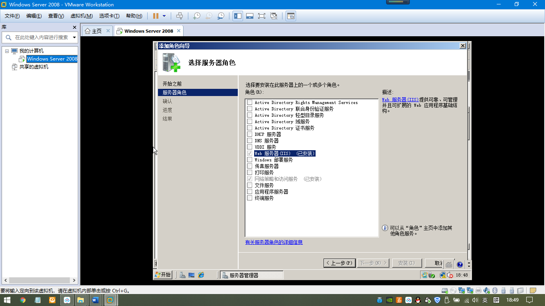Screen dimensions: 545x306
Task: Check Active Directory 联合身份验证服务
Action: [250, 109]
